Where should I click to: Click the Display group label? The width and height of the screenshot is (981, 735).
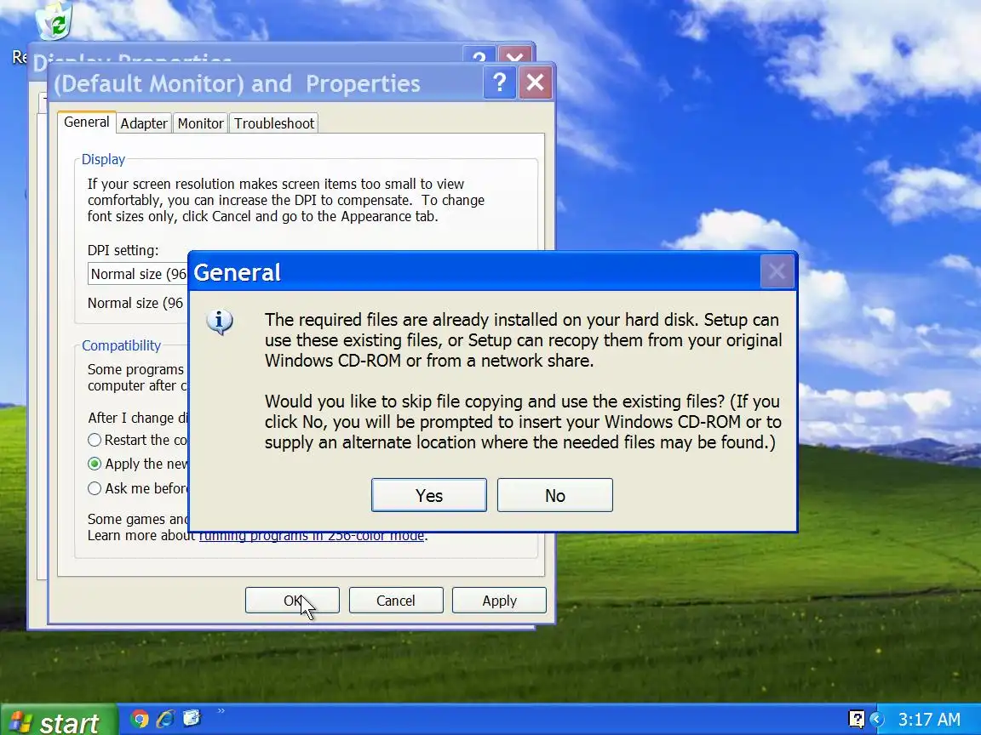click(x=103, y=159)
